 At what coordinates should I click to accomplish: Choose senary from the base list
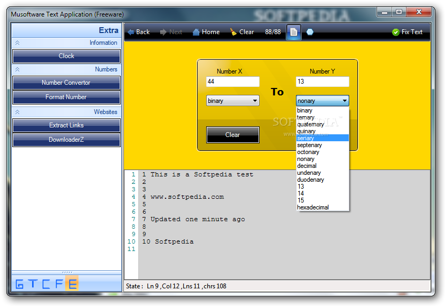click(x=322, y=138)
